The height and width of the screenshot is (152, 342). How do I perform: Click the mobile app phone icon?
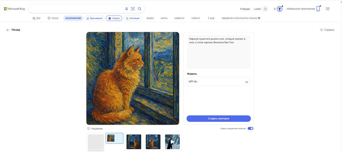(318, 9)
